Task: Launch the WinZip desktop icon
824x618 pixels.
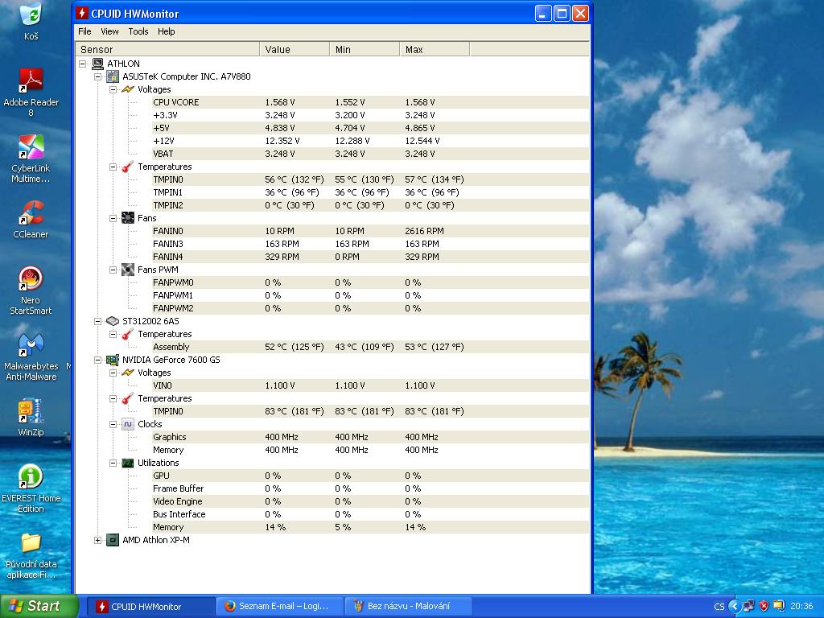Action: click(31, 412)
